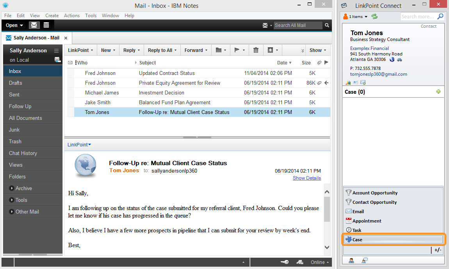The image size is (449, 269).
Task: Click the Case button in LinkPoint
Action: [394, 239]
